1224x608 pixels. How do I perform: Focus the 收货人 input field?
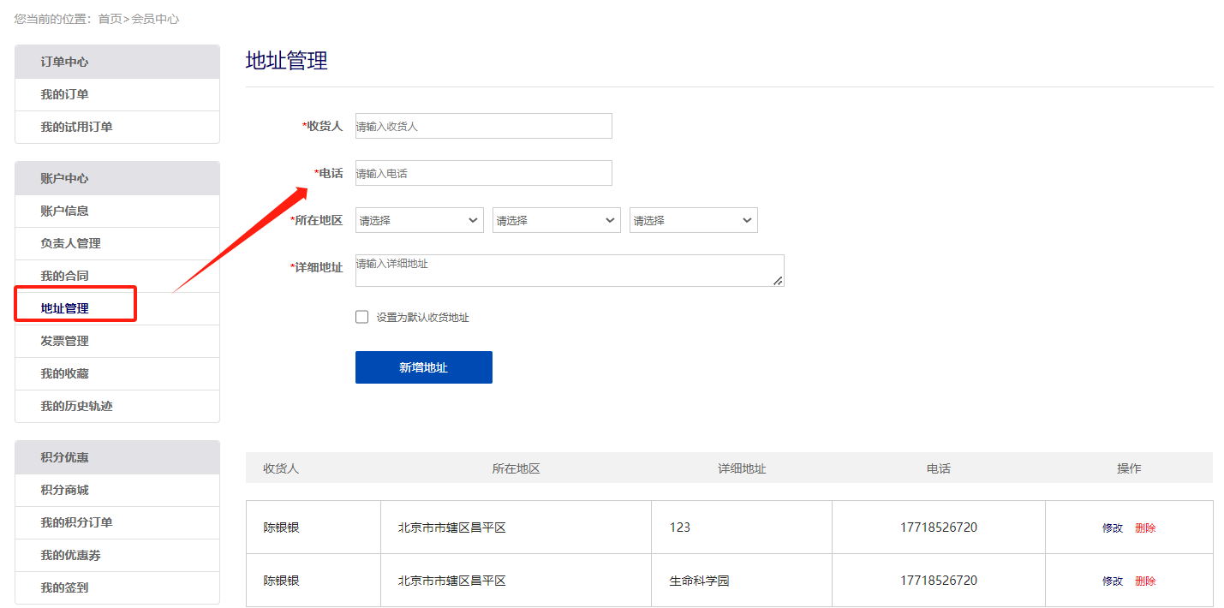tap(483, 126)
